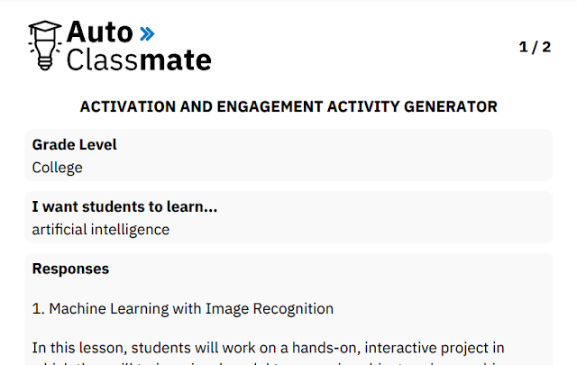Click the lightbulb graduation cap logo icon
577x365 pixels.
point(45,45)
